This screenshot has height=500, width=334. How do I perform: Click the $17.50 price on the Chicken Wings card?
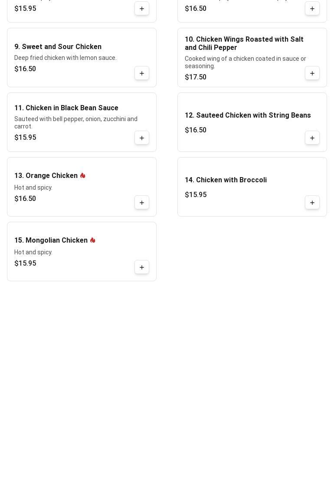196,77
